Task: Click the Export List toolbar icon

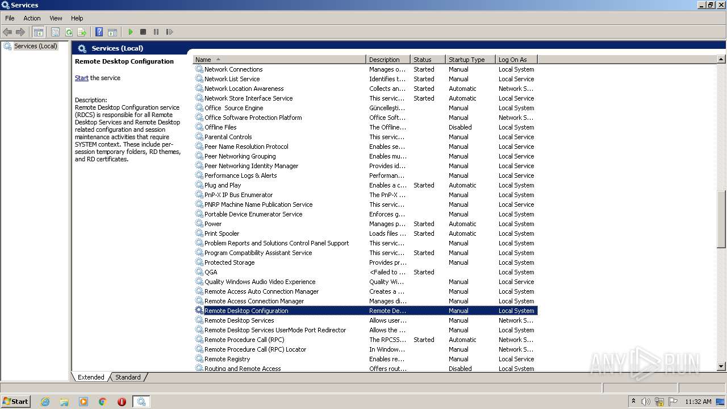Action: 82,32
